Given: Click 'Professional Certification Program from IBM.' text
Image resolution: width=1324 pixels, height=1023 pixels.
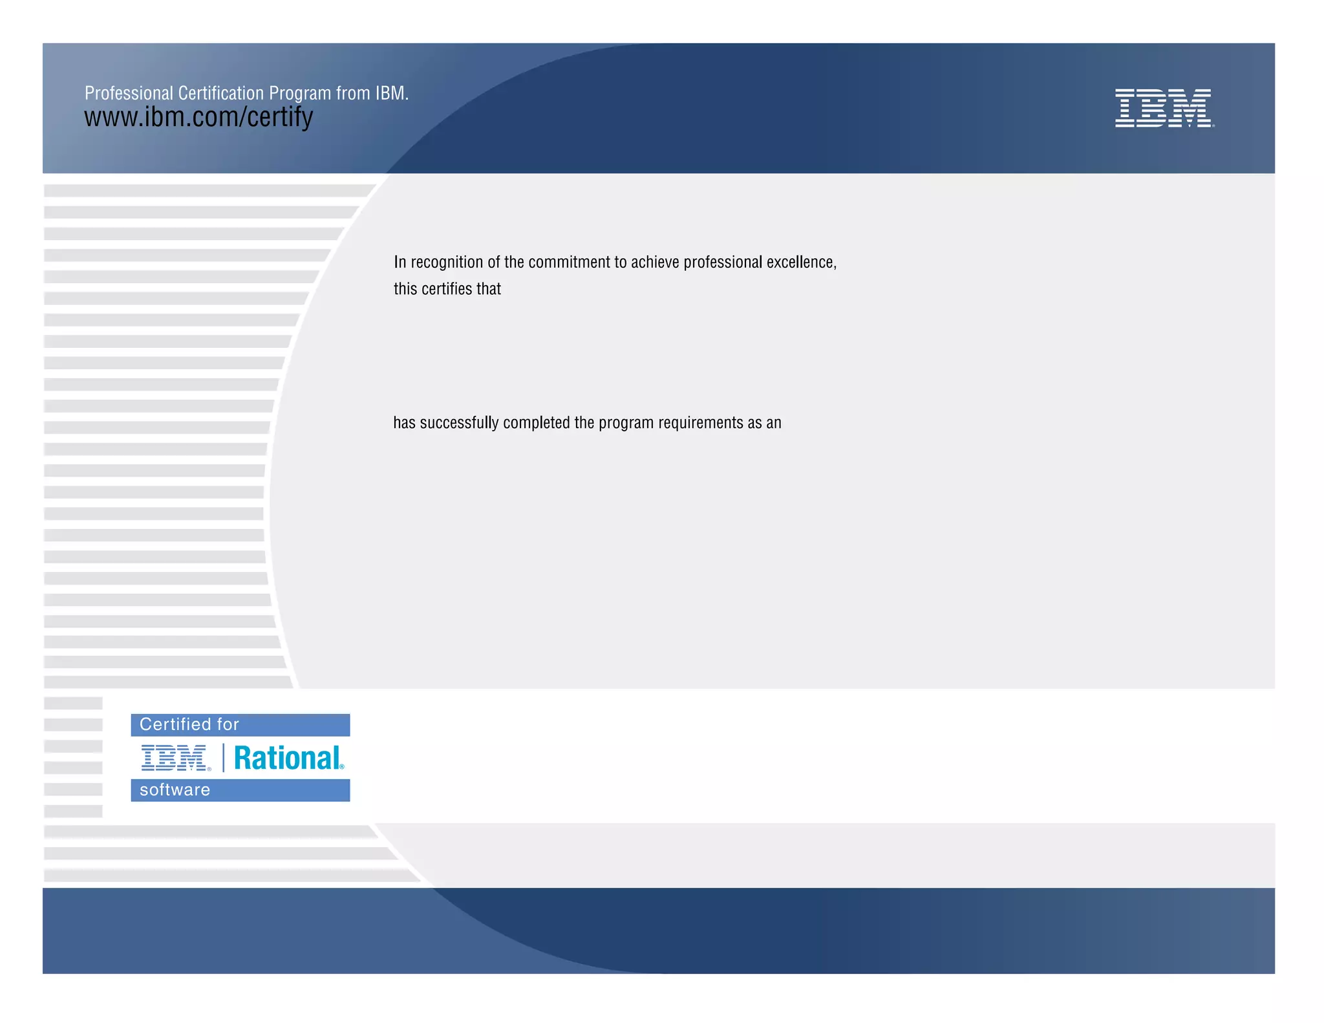Looking at the screenshot, I should click(246, 93).
